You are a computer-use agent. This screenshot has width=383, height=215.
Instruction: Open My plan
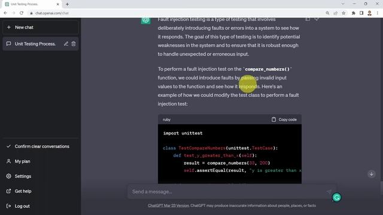41,161
